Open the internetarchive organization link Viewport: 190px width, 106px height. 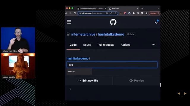pos(83,34)
